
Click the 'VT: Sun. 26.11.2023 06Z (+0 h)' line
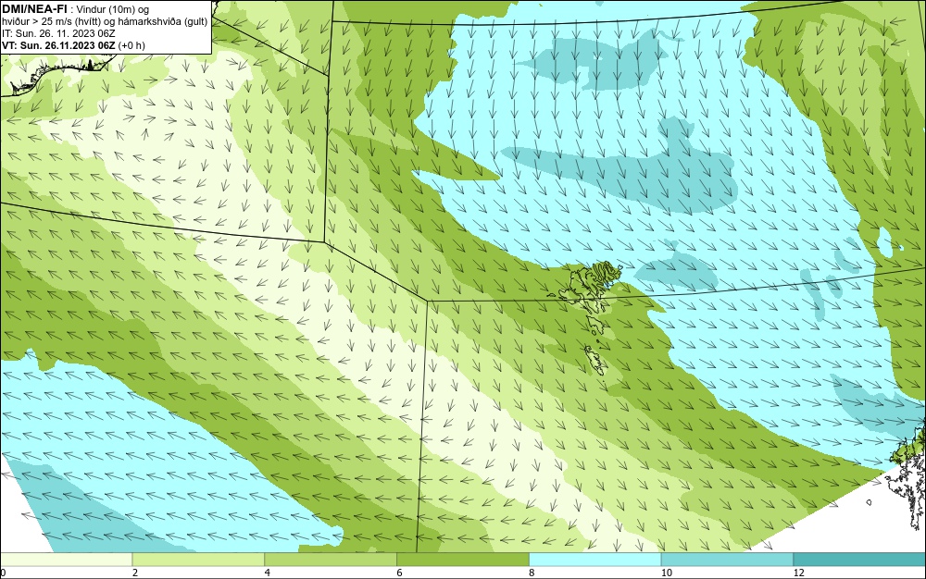[x=73, y=45]
